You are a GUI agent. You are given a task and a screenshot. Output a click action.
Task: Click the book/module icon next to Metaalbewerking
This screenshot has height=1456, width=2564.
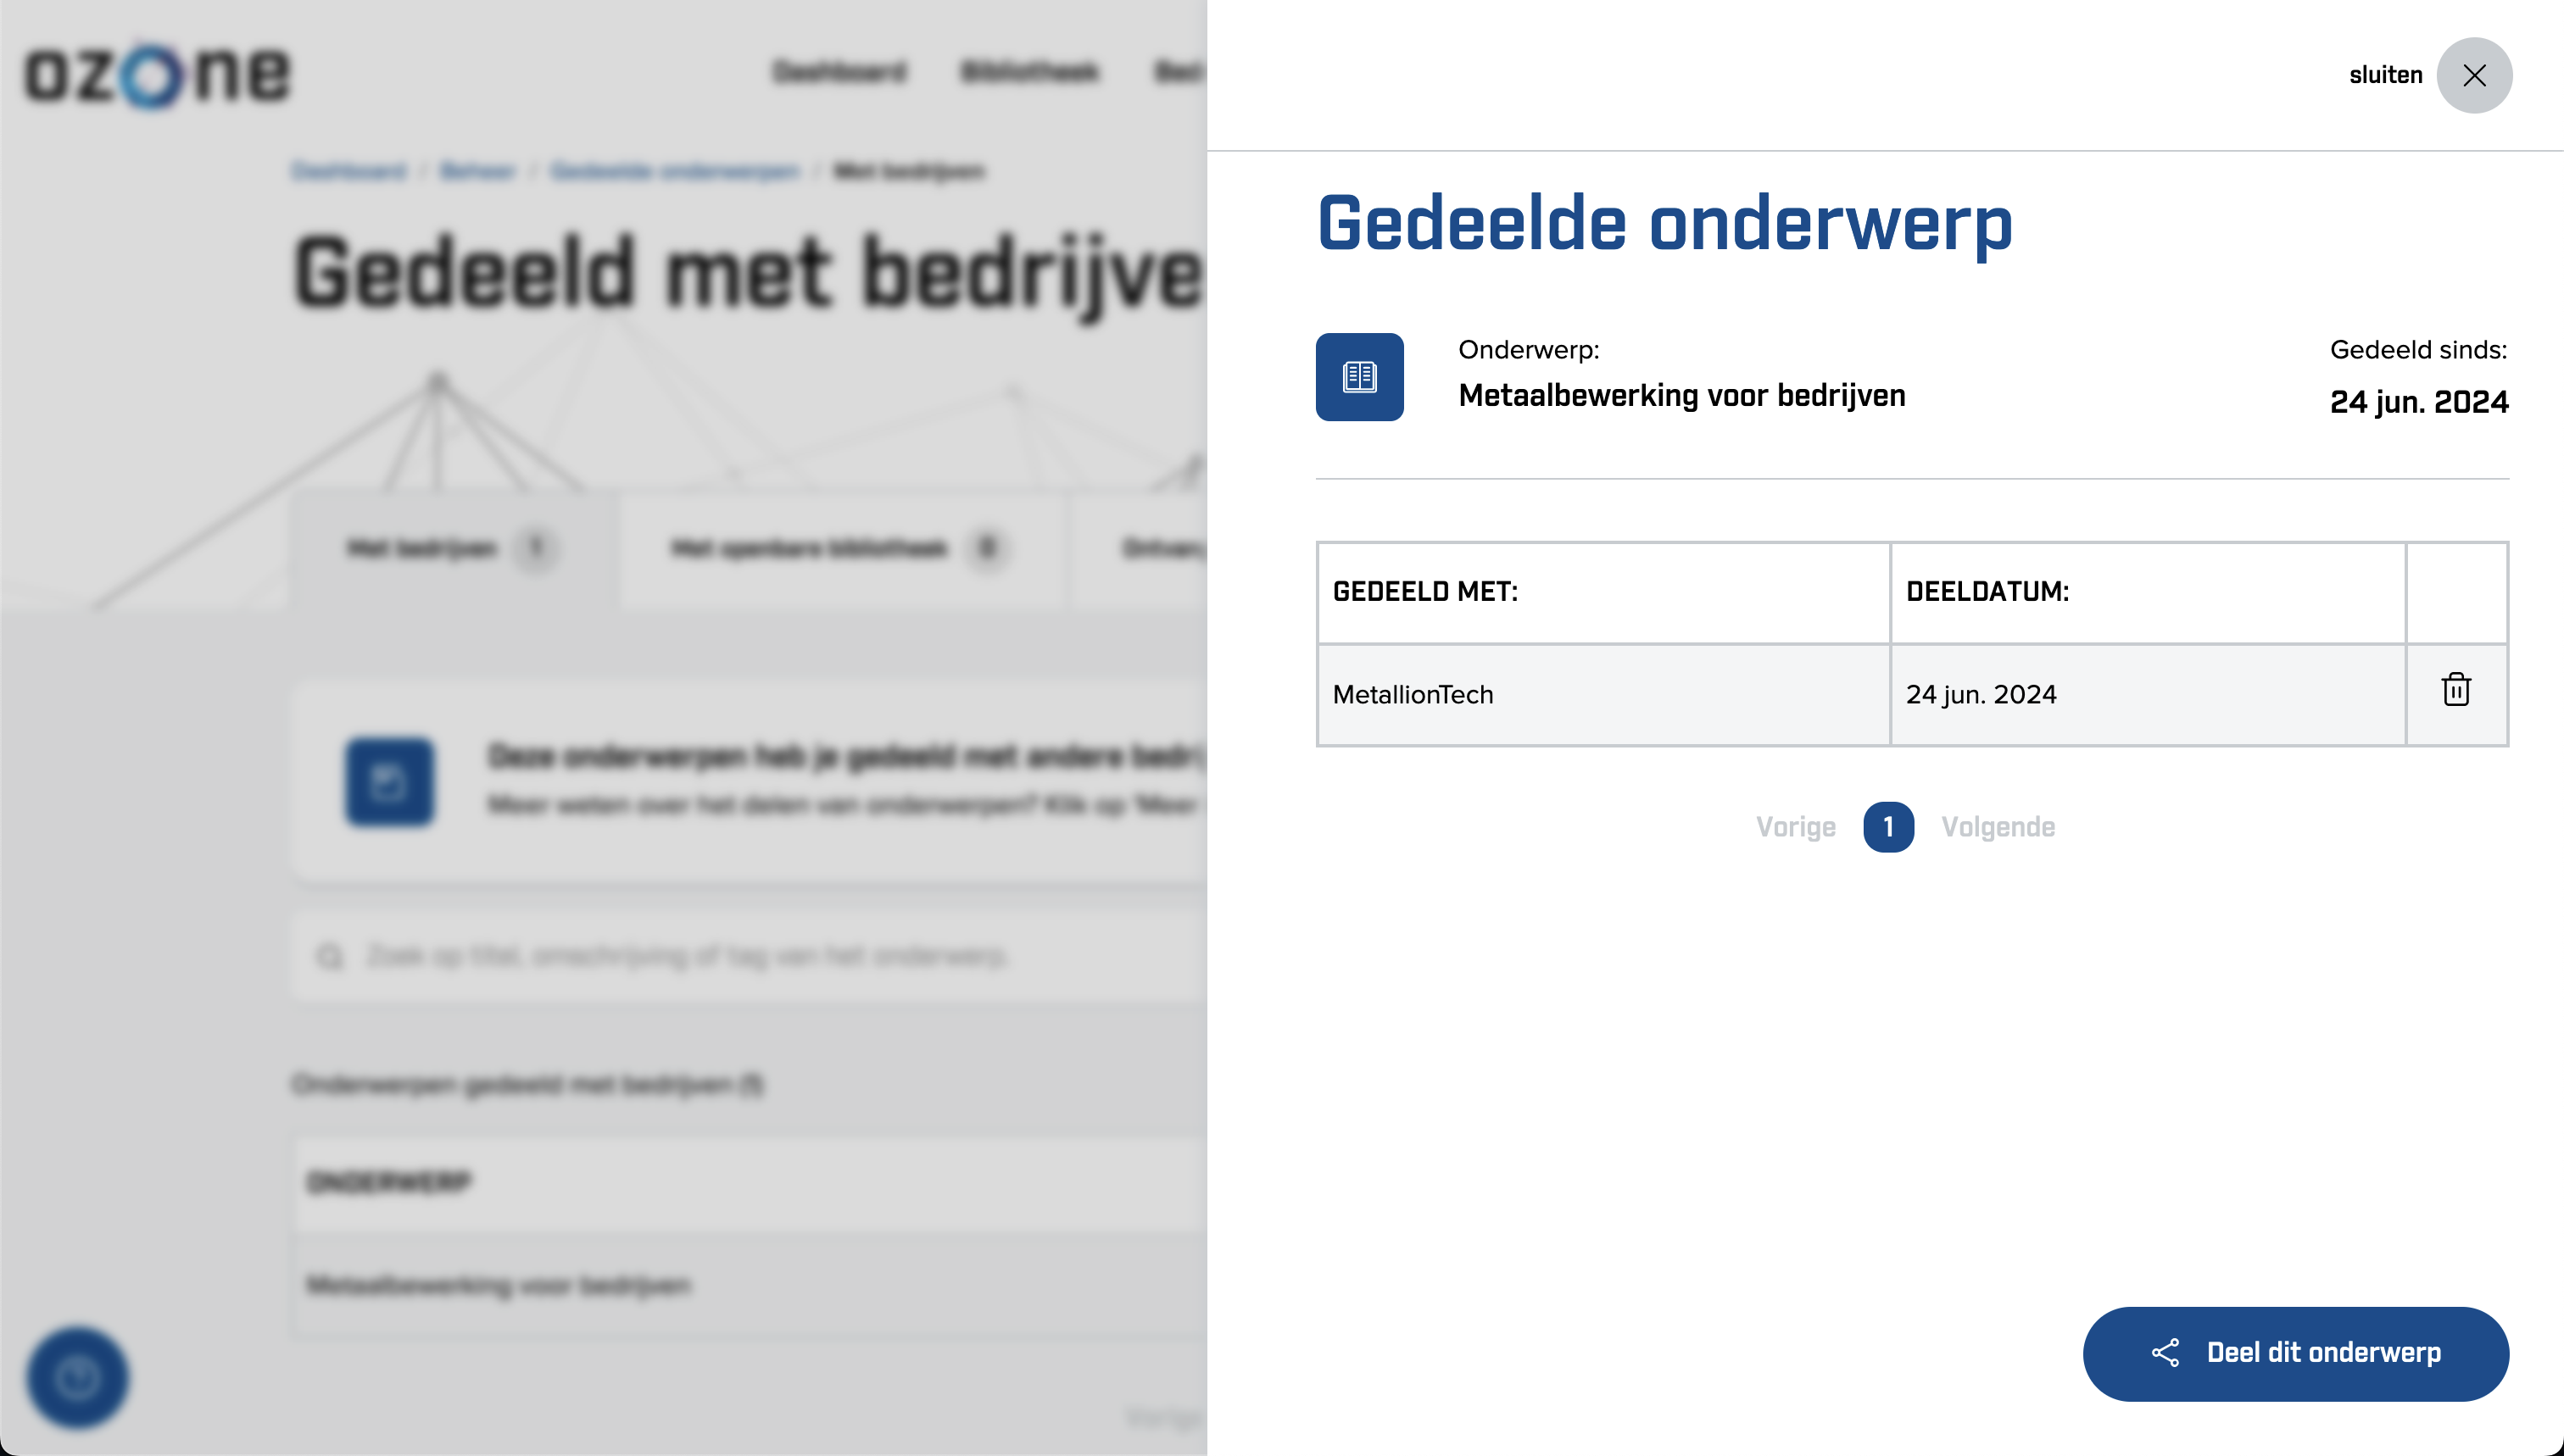click(x=1359, y=377)
